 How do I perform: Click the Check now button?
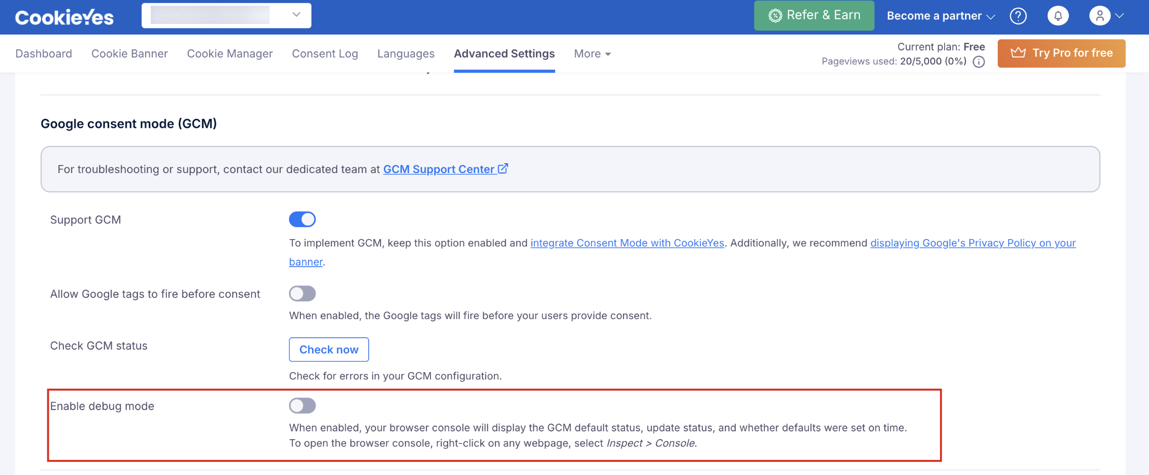tap(329, 350)
